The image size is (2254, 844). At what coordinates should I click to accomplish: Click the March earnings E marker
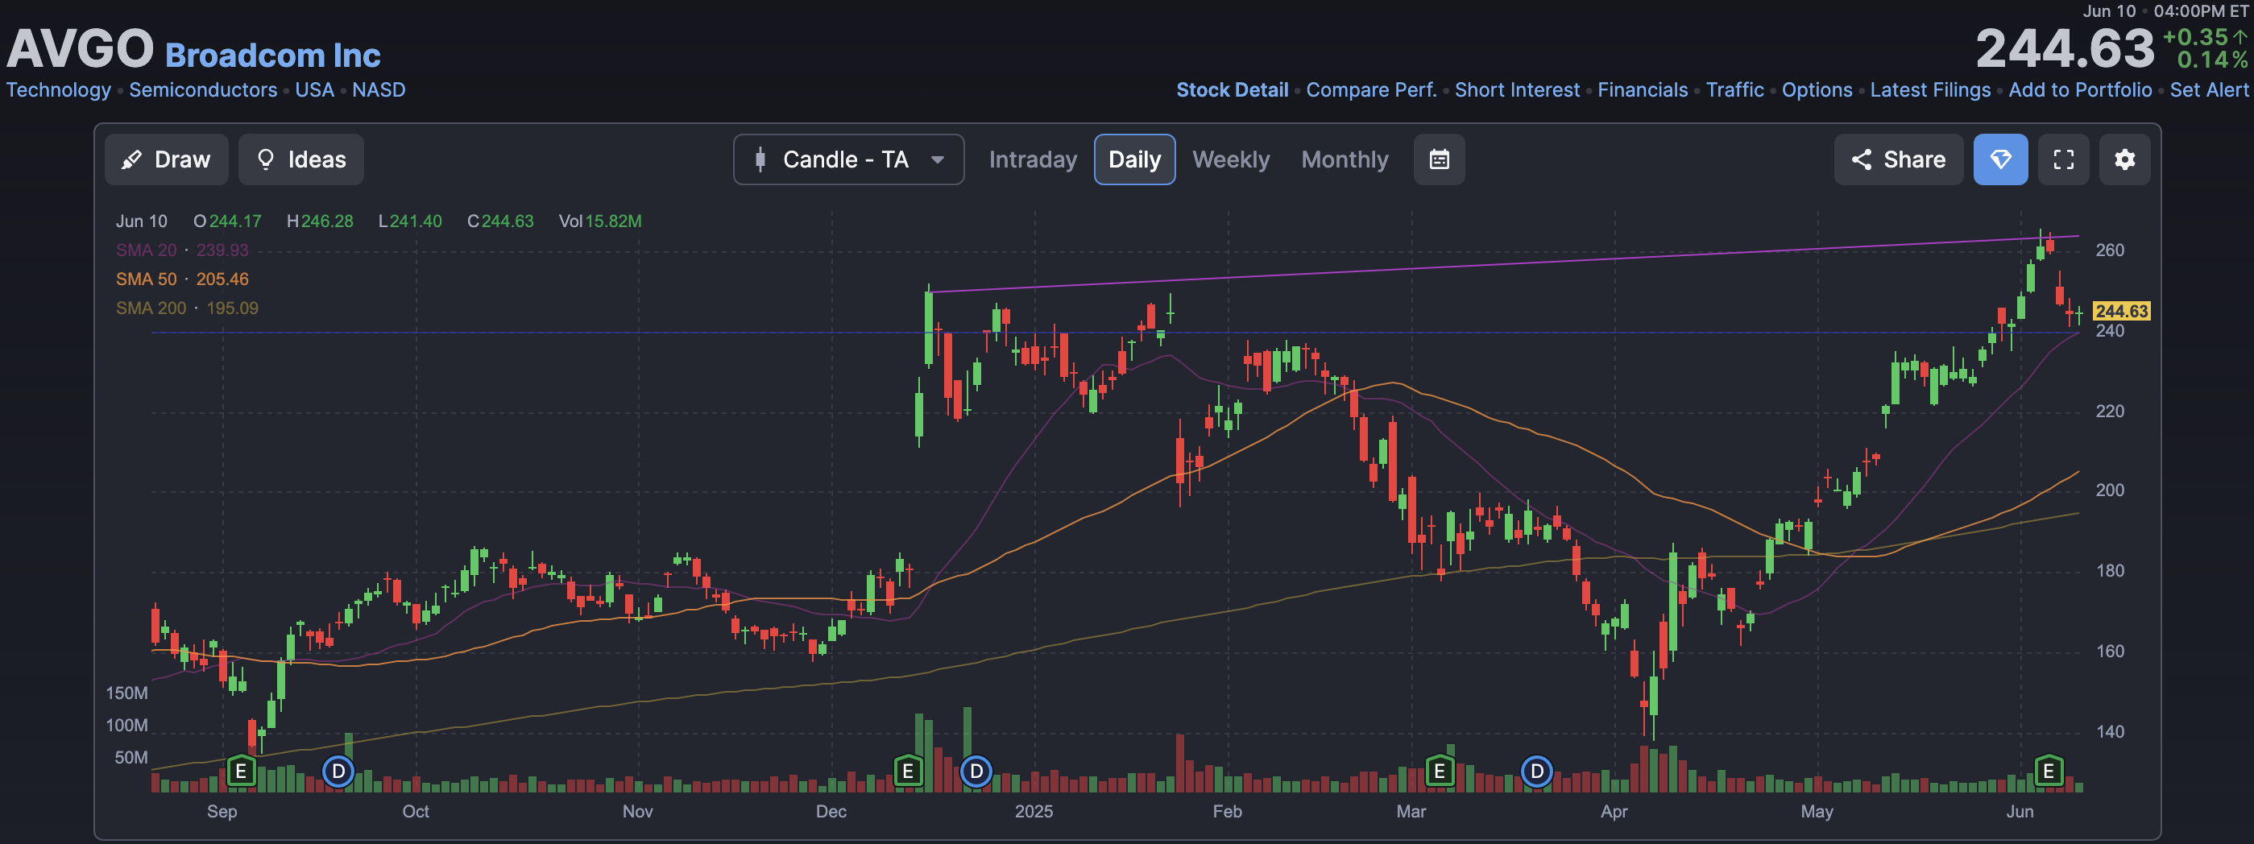point(1440,772)
